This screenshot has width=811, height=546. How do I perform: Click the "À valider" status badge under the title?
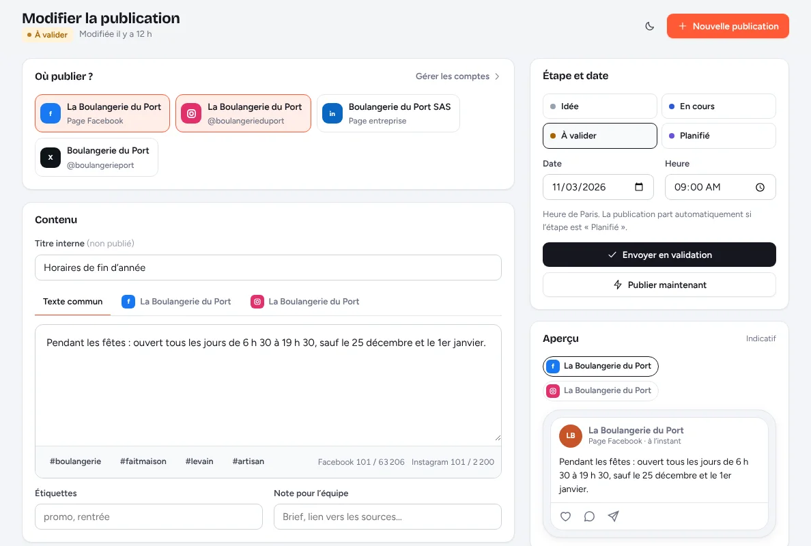click(x=47, y=35)
